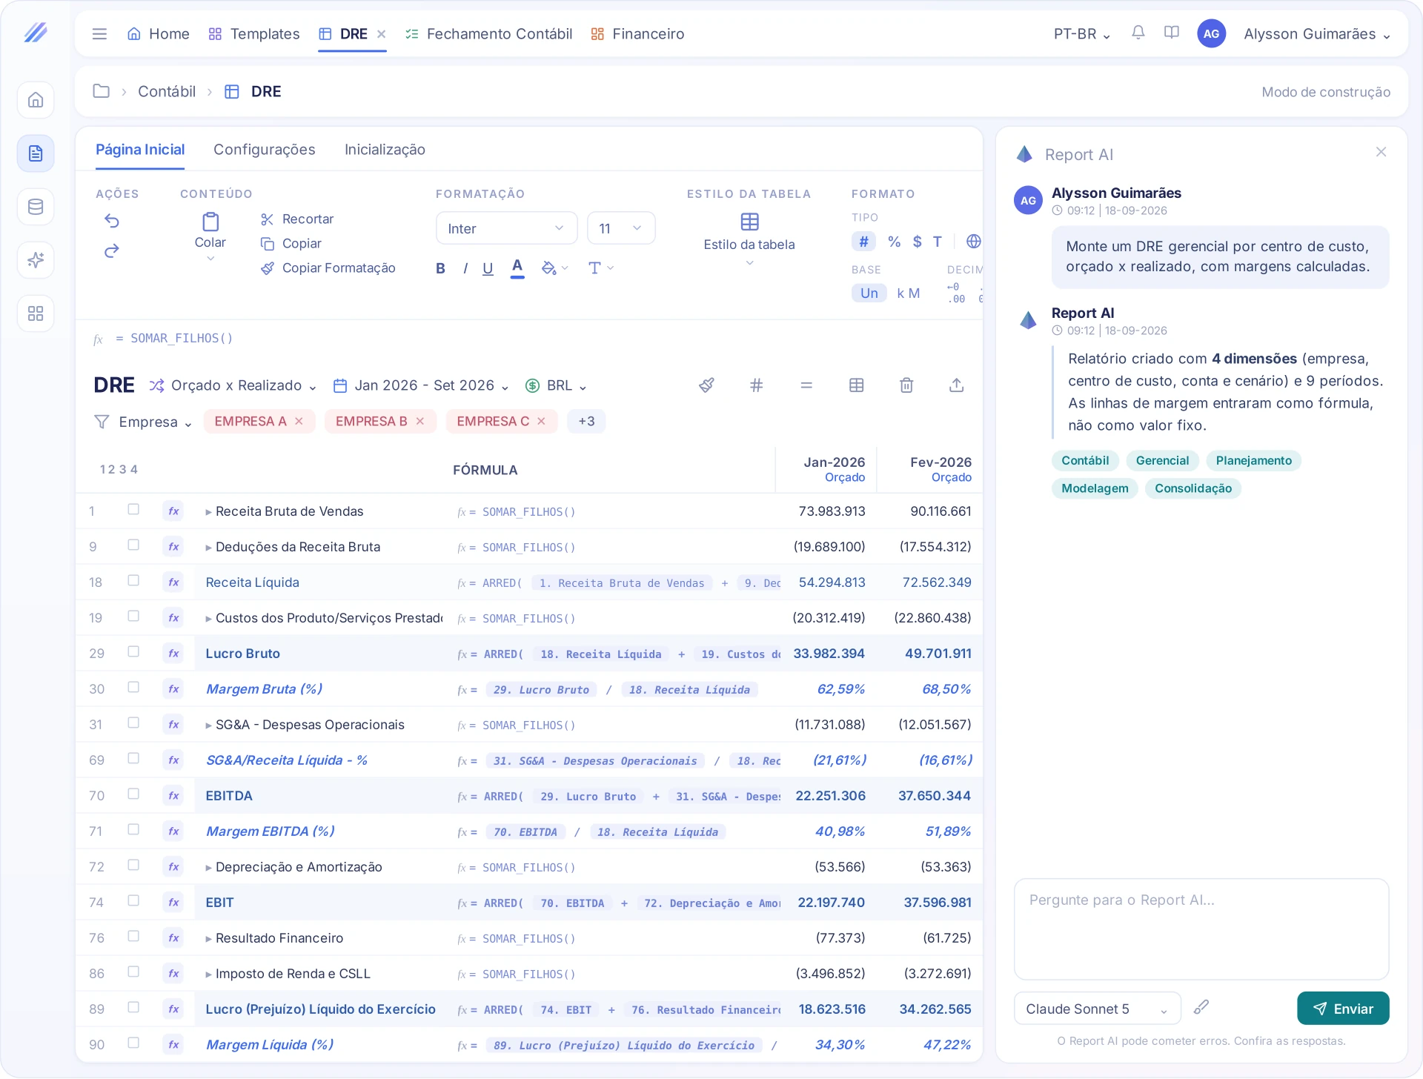
Task: Open the Jan 2026 - Set 2026 period dropdown
Action: [422, 386]
